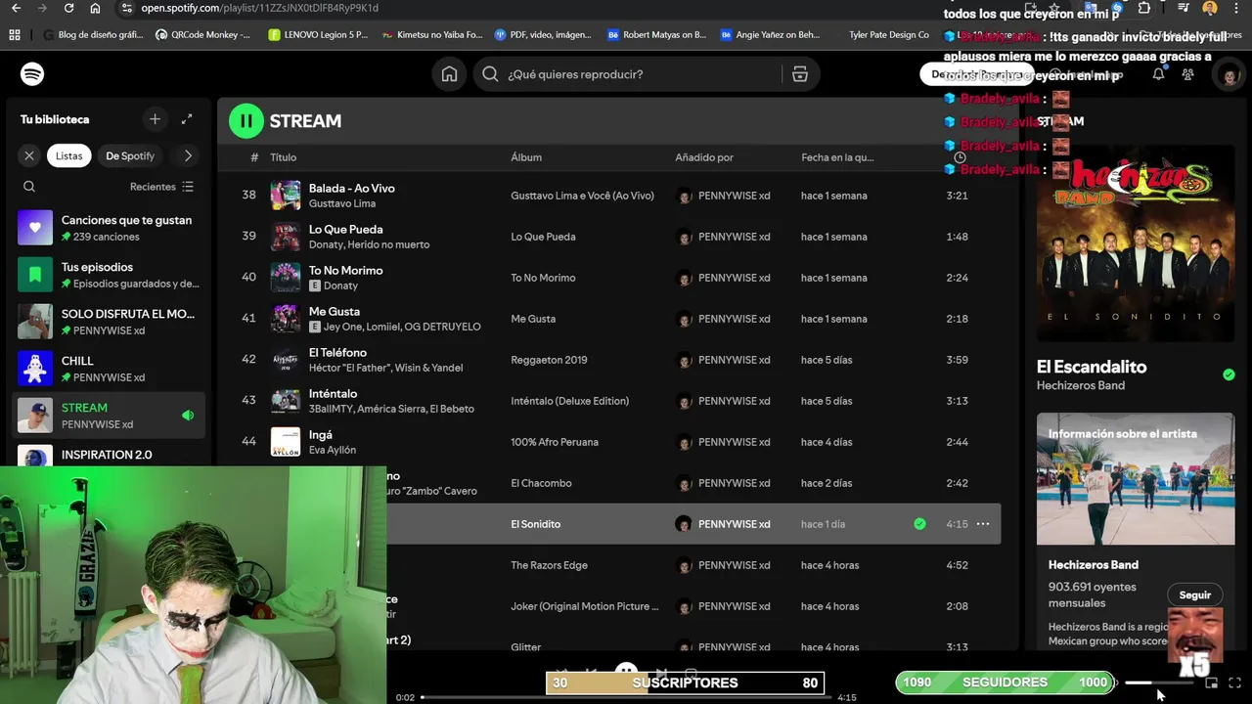The width and height of the screenshot is (1252, 704).
Task: Expand Tu biblioteca panel with arrows icon
Action: pos(187,119)
